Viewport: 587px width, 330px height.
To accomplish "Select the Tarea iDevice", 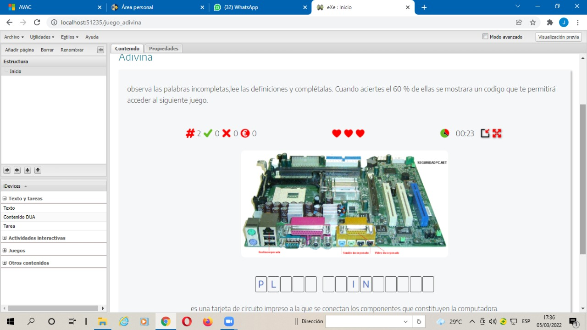I will 54,226.
